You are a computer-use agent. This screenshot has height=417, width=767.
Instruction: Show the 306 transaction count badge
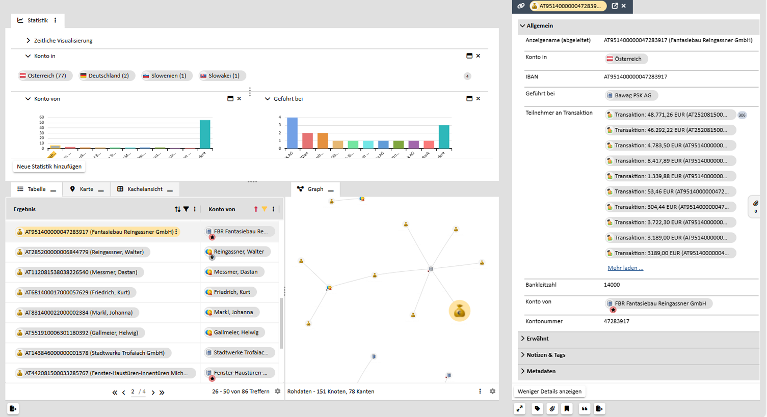pos(742,115)
